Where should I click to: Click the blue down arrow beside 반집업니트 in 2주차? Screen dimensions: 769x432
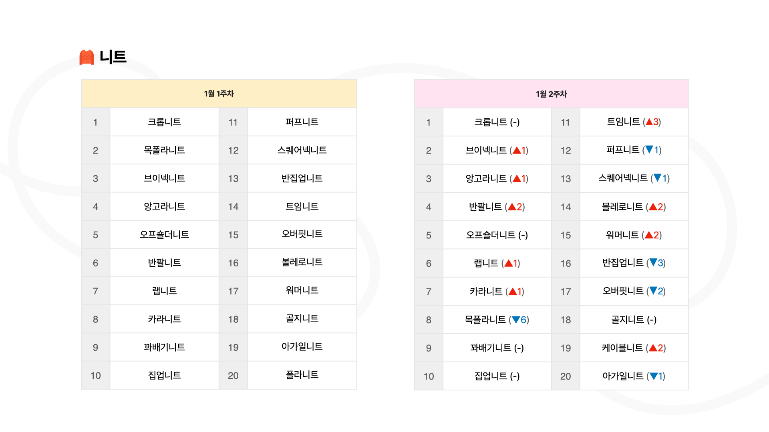point(653,262)
